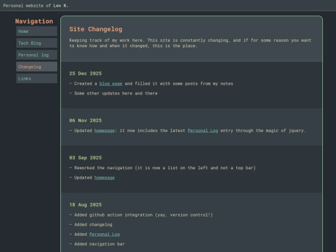Open the Home navigation item

(x=37, y=31)
